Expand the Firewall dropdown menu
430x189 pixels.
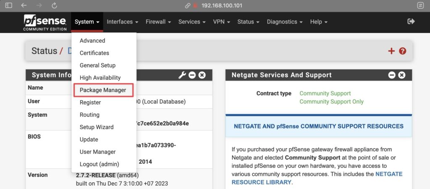tap(158, 22)
